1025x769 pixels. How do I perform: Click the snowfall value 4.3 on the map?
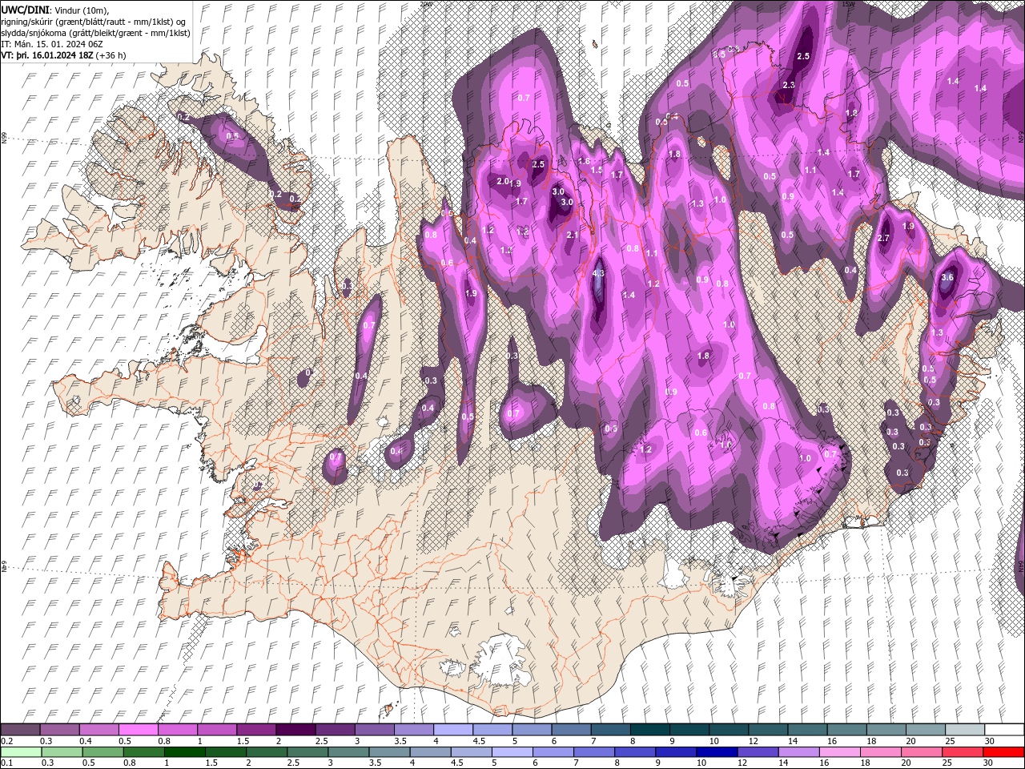tap(598, 273)
